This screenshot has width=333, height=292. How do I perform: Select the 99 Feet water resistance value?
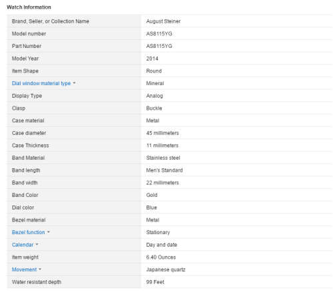(155, 282)
